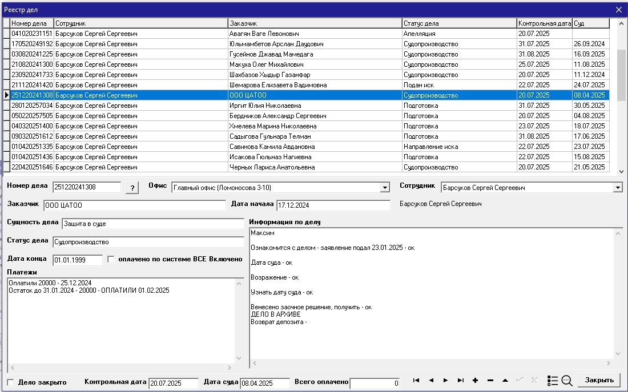Click the Дата конца input field
The image size is (628, 392).
pyautogui.click(x=78, y=260)
